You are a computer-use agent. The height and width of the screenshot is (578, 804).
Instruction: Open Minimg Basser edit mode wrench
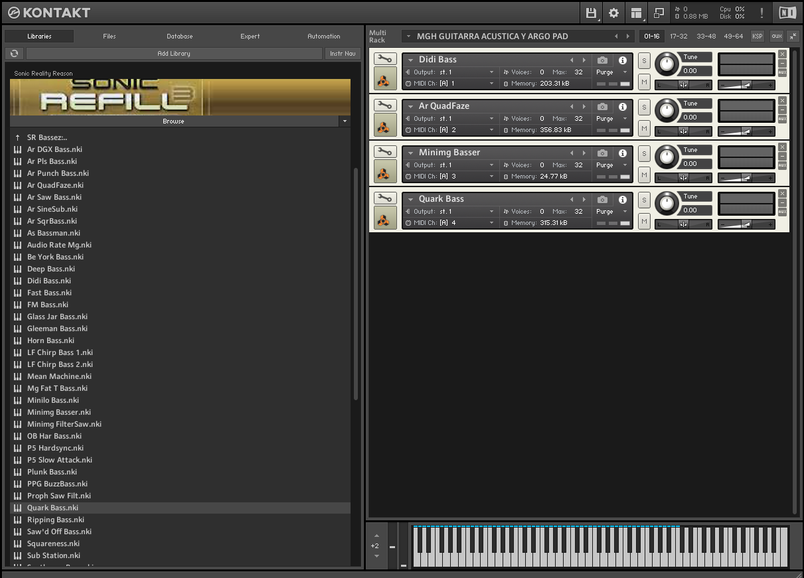coord(384,152)
